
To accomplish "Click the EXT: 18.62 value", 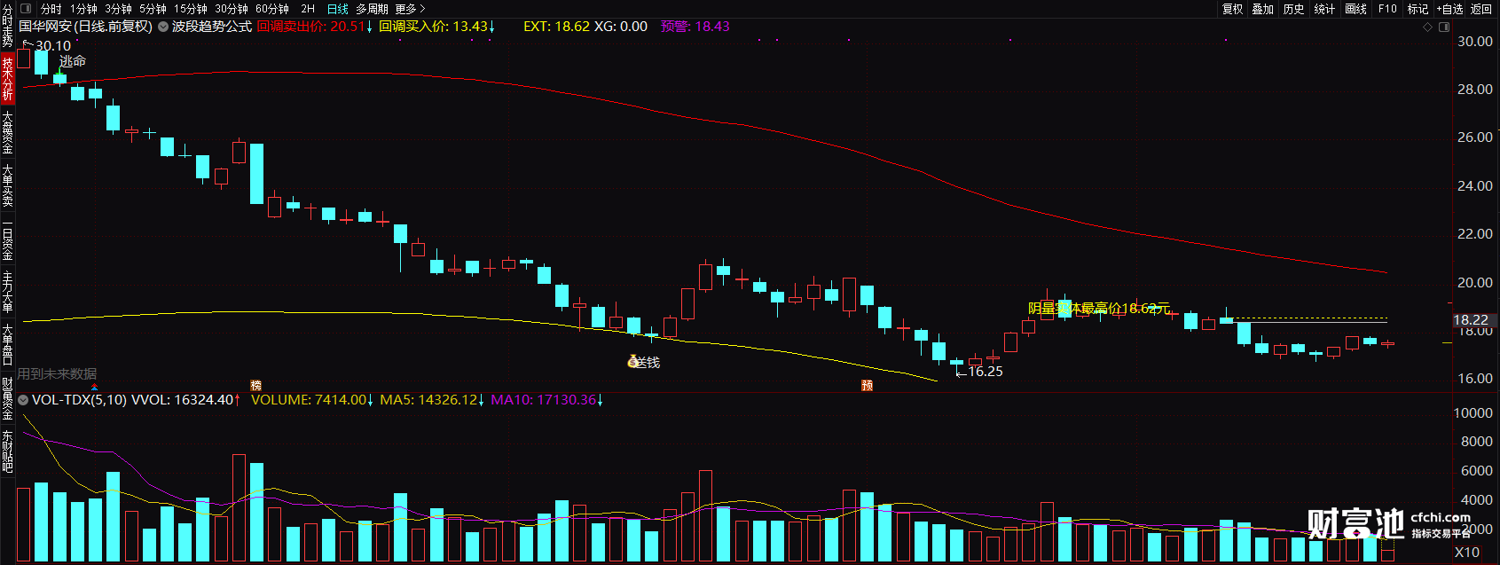I will (x=556, y=27).
